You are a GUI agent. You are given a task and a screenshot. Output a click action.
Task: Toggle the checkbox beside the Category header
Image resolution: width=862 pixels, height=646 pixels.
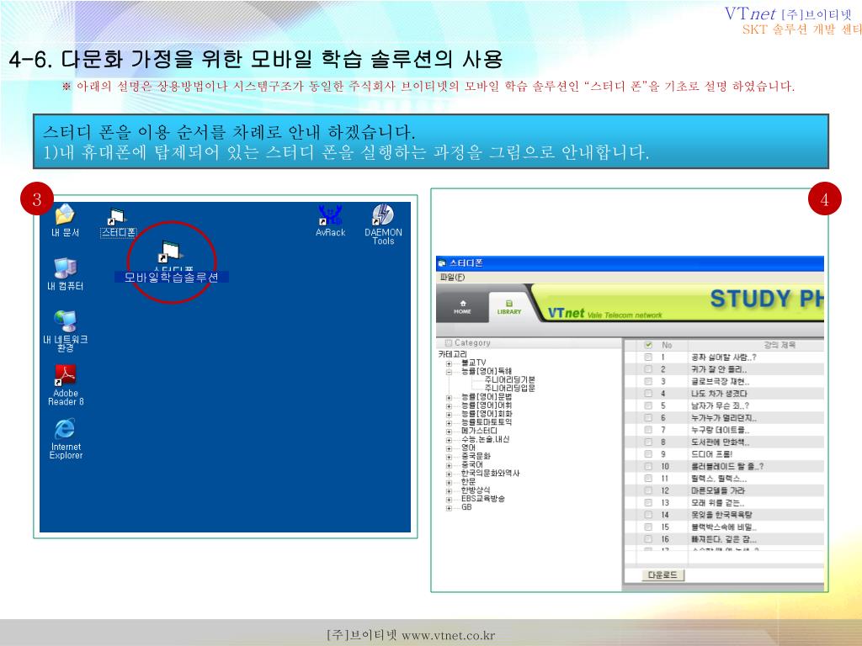point(449,343)
